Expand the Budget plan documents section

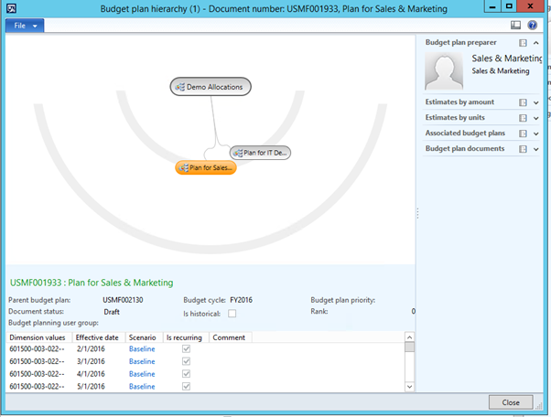pos(536,148)
